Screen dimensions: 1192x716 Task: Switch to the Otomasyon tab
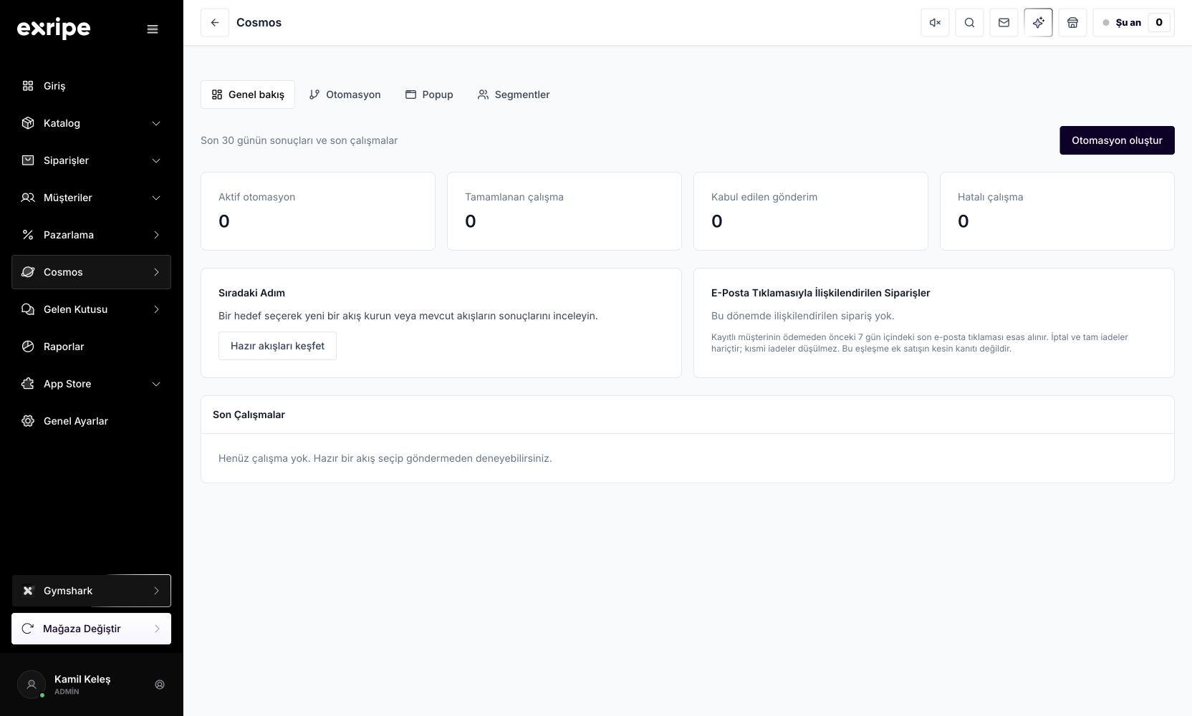(345, 95)
